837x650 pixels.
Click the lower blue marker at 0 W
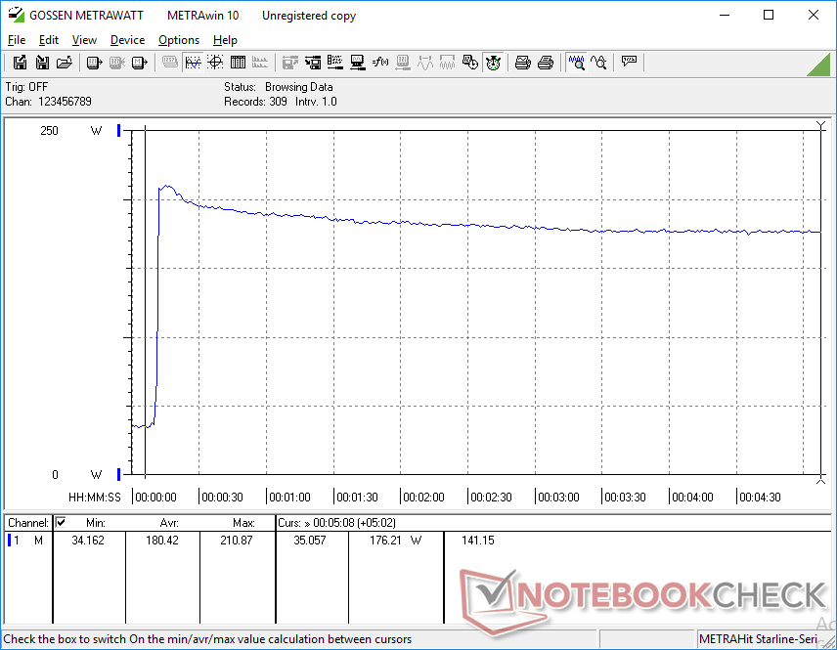(x=119, y=474)
